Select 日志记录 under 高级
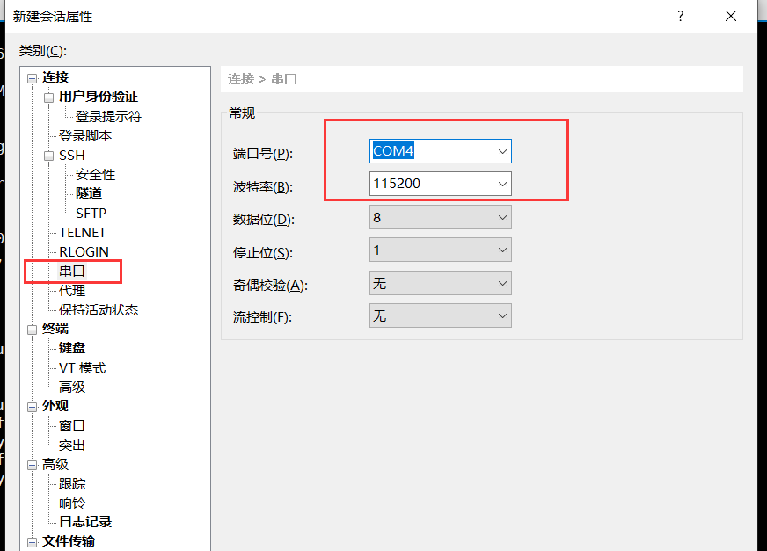Screen dimensions: 767x551 pos(85,522)
